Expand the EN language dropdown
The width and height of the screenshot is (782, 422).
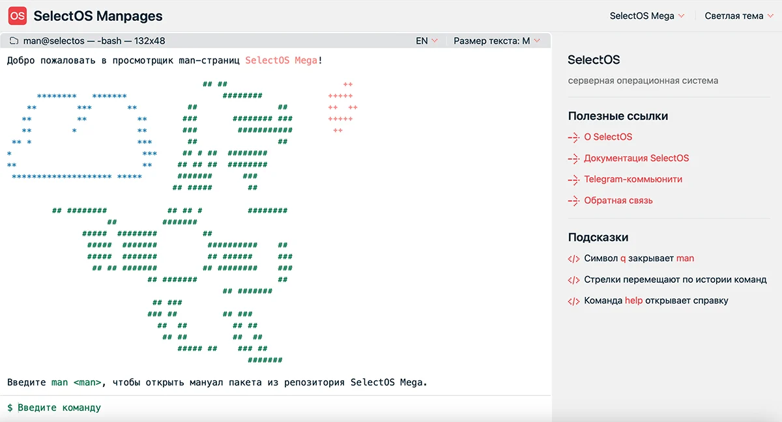click(x=427, y=41)
